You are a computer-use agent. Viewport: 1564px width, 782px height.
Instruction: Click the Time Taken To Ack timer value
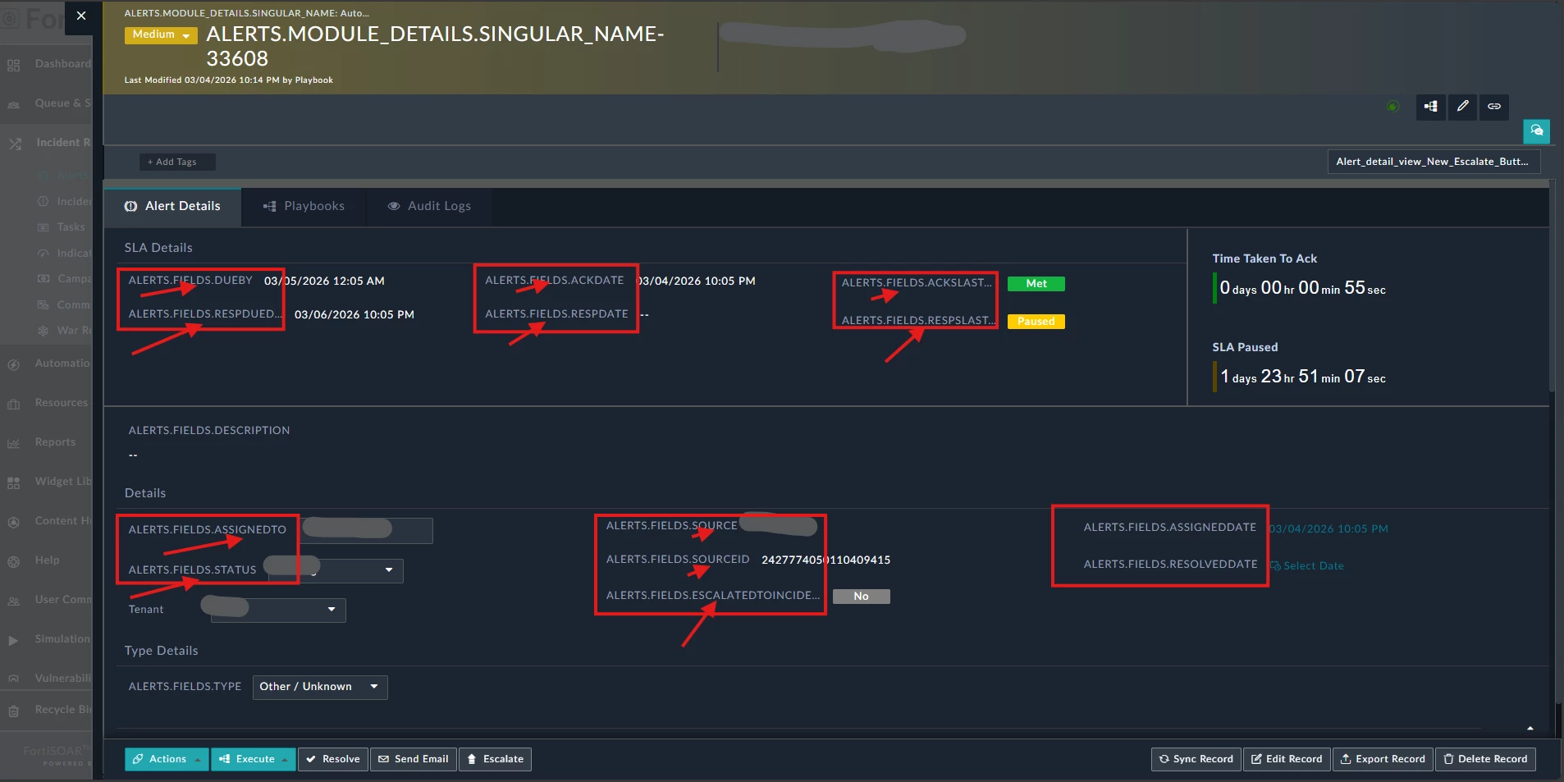click(x=1302, y=288)
